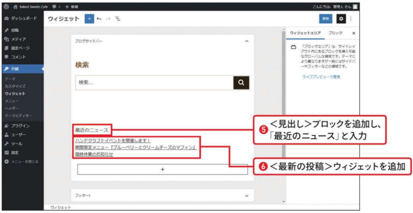
Task: Click the search magnifier button
Action: click(241, 82)
